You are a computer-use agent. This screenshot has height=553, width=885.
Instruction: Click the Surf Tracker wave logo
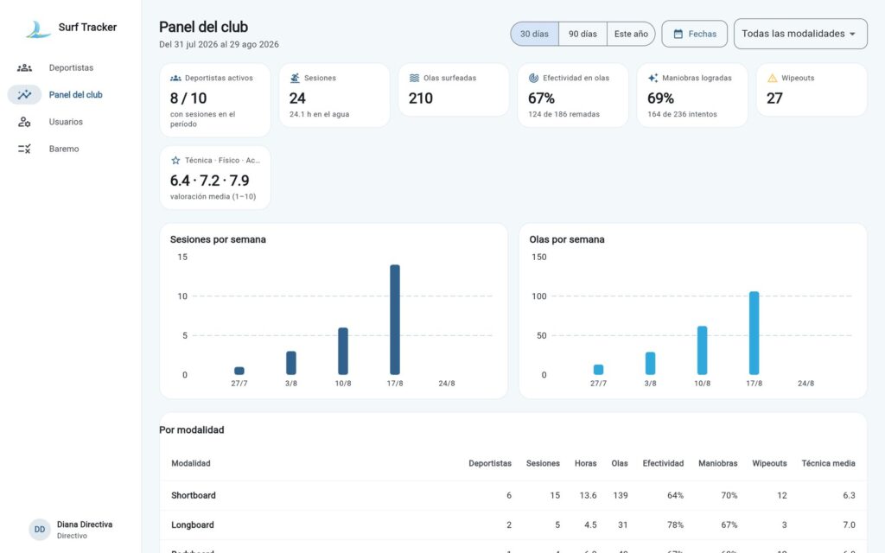tap(38, 29)
